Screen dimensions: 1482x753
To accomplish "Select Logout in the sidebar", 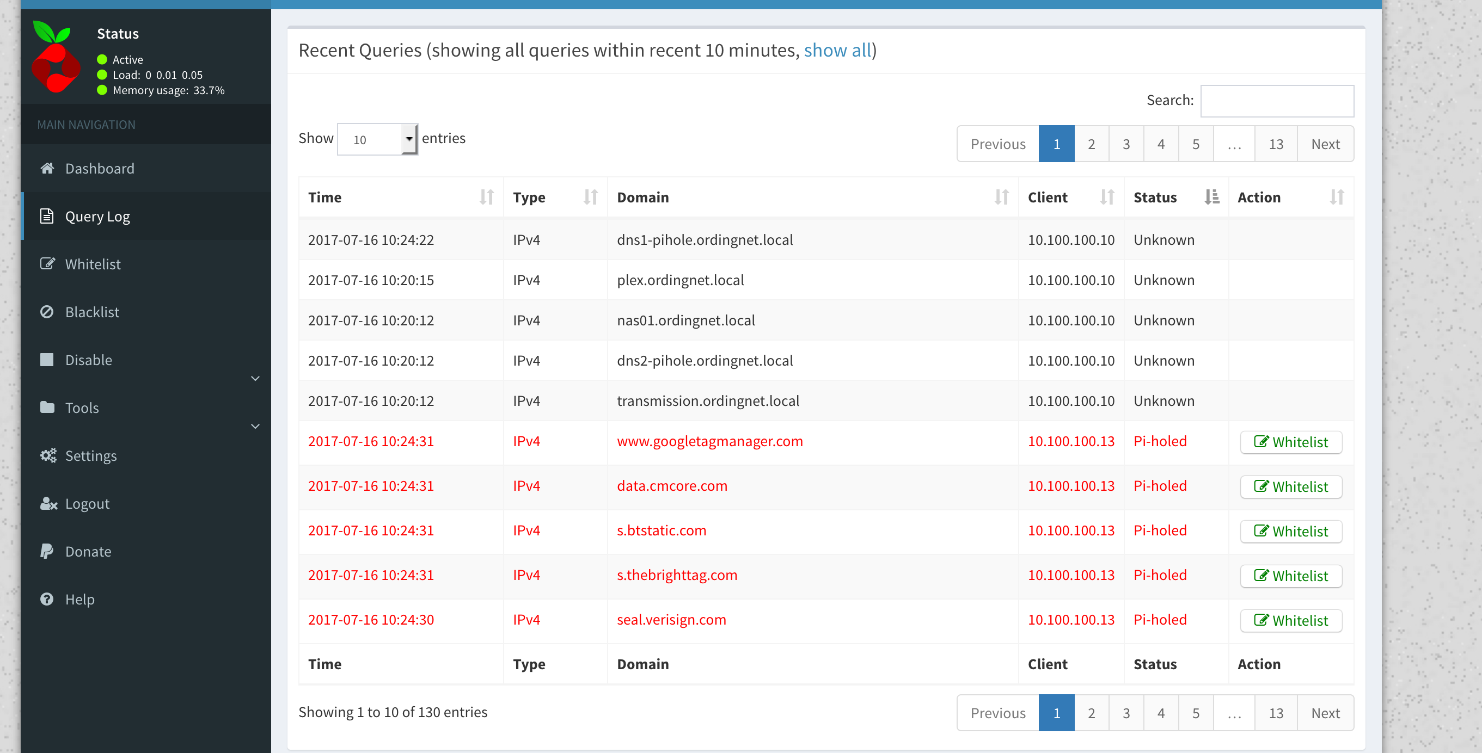I will 87,503.
